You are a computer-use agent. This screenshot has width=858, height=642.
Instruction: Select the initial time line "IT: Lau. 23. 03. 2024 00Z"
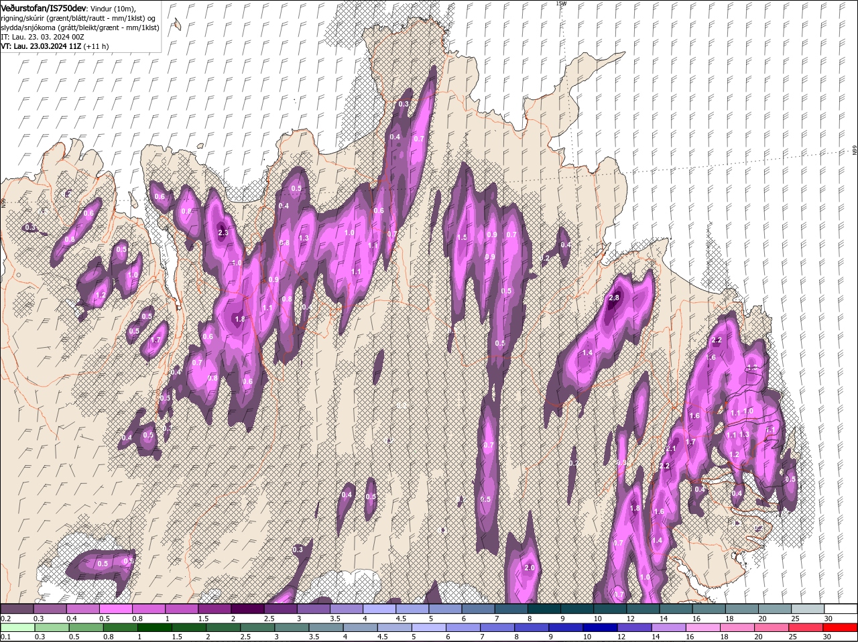coord(42,37)
